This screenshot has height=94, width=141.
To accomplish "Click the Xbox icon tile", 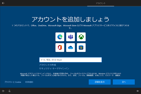I will (x=81, y=37).
